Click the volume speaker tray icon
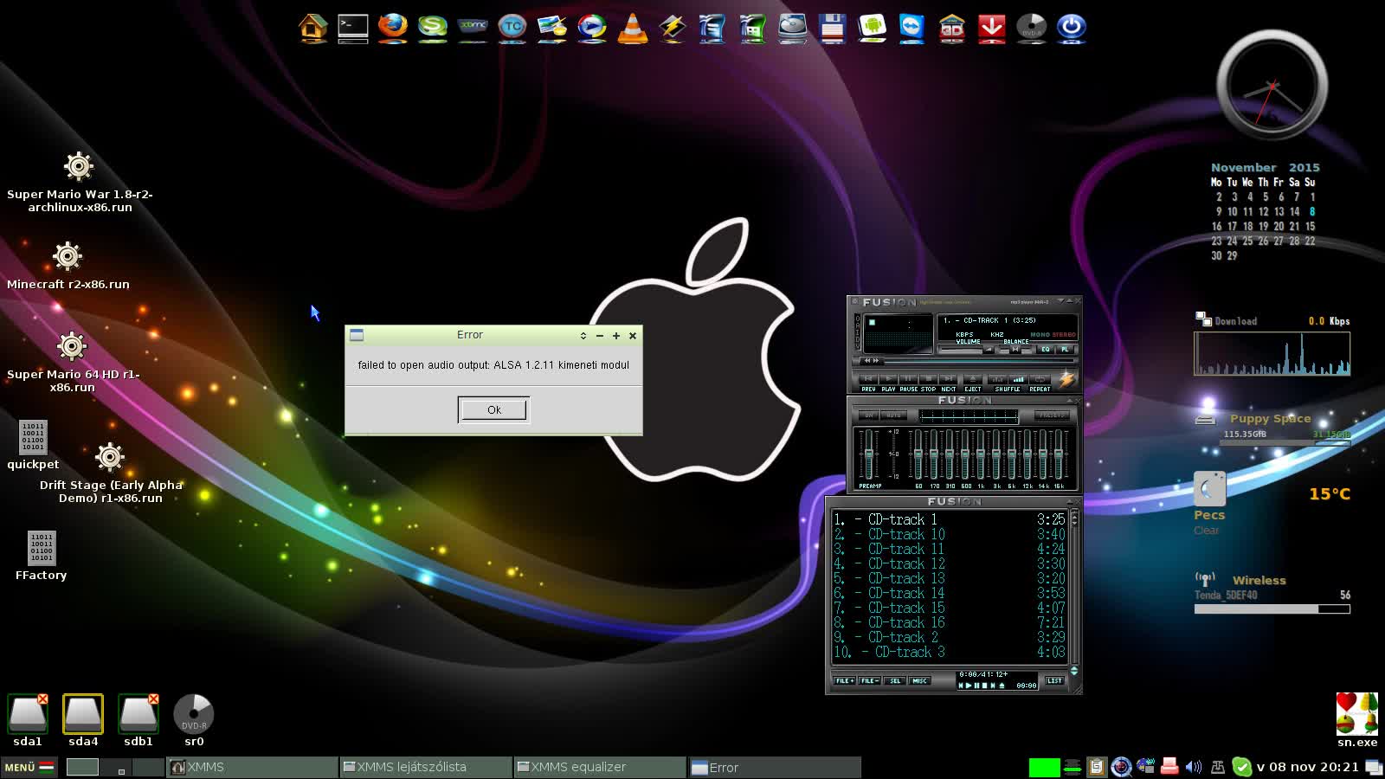This screenshot has width=1385, height=779. tap(1193, 767)
